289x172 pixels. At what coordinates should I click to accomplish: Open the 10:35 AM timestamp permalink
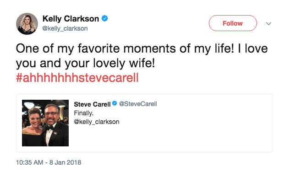[x=30, y=162]
